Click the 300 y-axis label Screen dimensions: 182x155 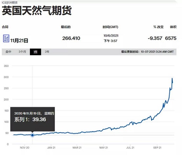(6, 77)
